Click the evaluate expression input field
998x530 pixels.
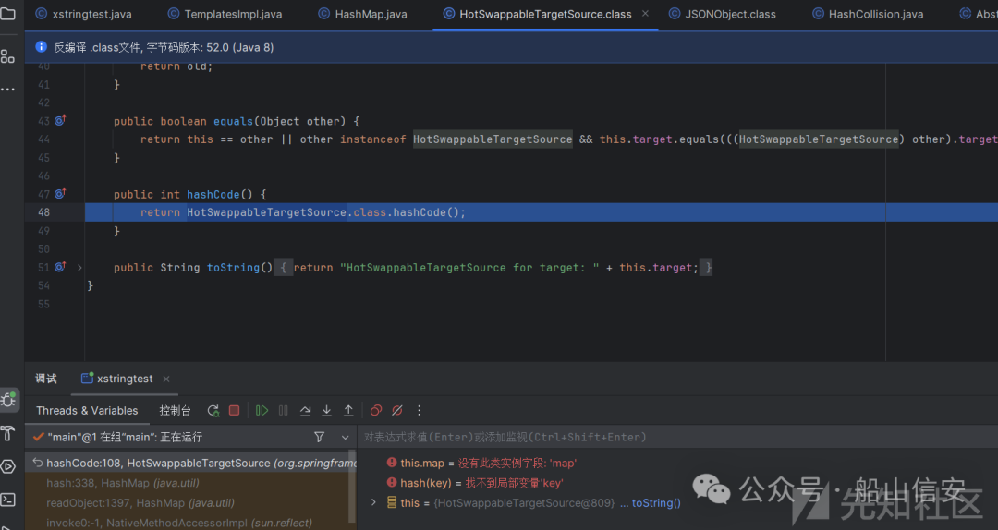pos(678,437)
